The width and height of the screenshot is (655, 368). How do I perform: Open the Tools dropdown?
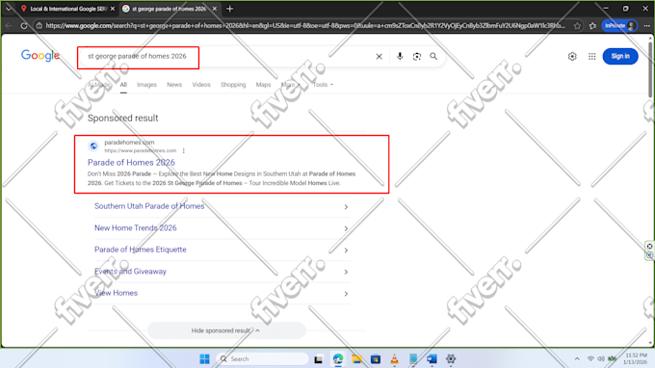point(323,85)
